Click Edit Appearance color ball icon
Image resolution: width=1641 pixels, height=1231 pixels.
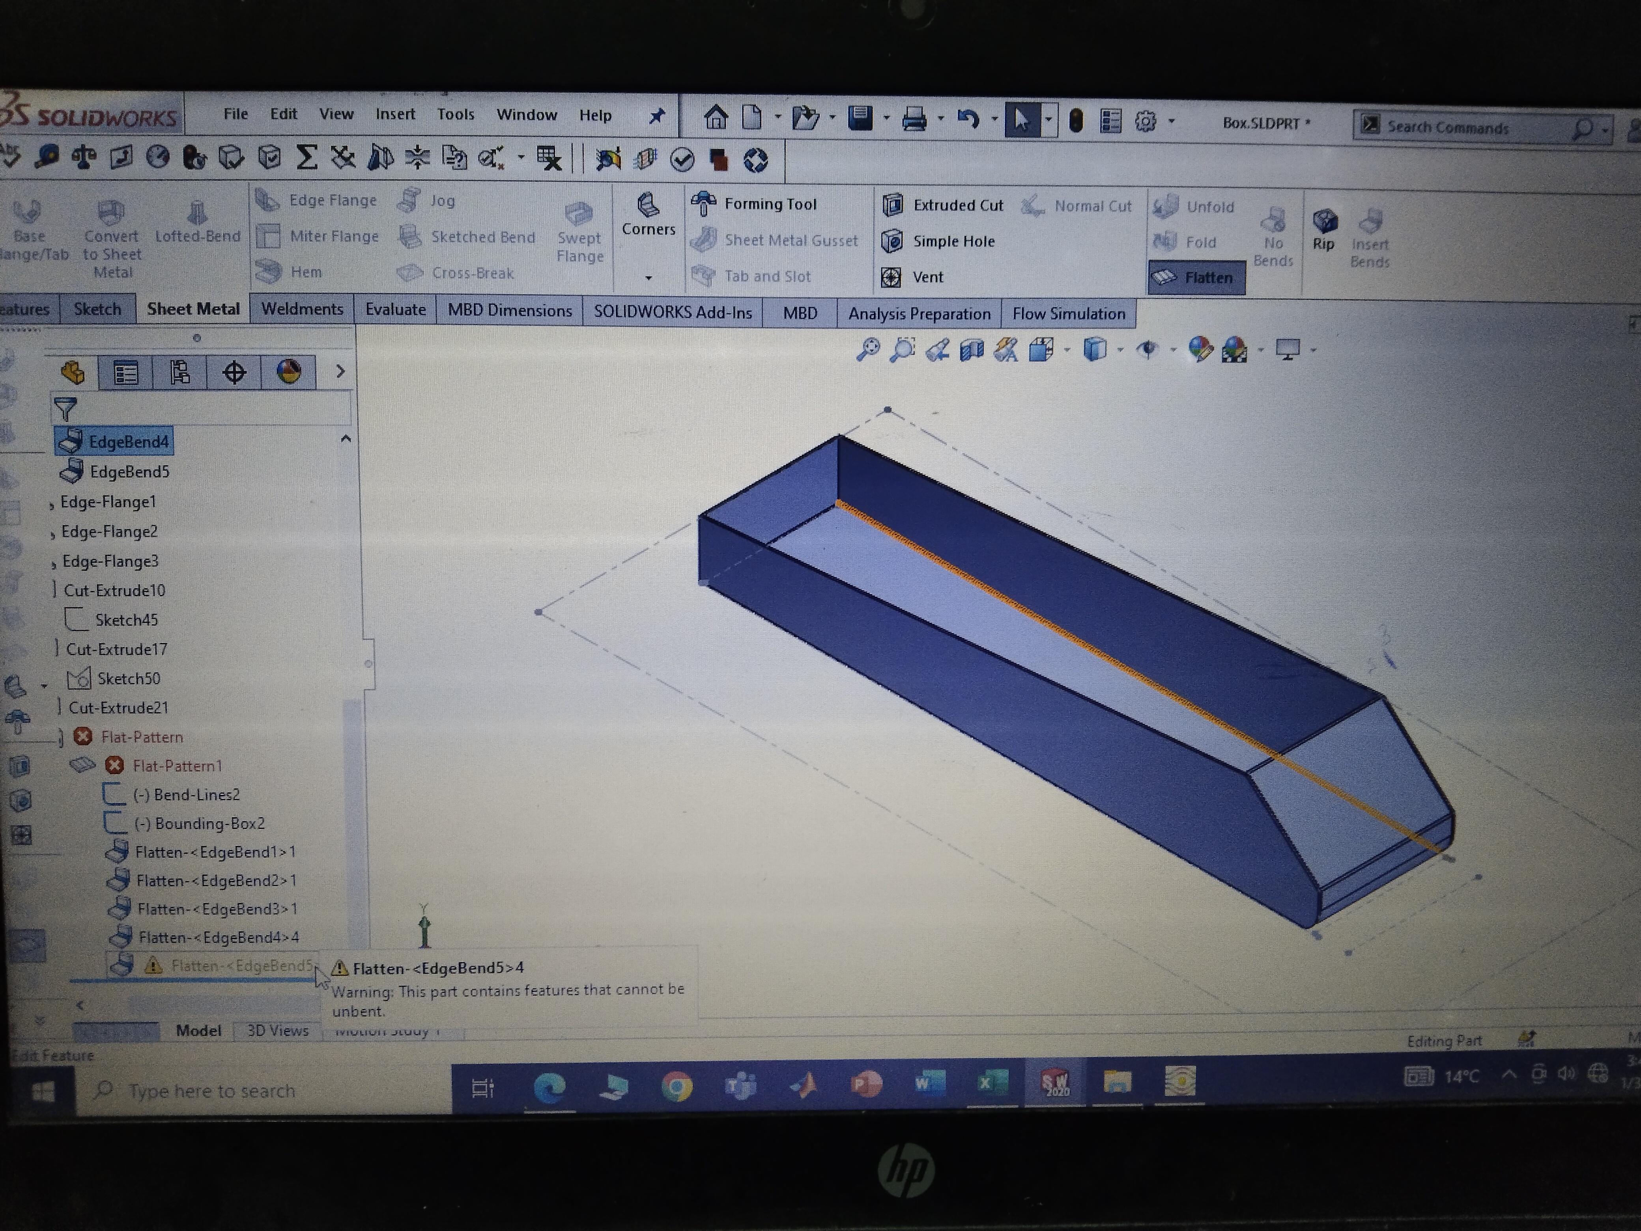coord(1200,349)
